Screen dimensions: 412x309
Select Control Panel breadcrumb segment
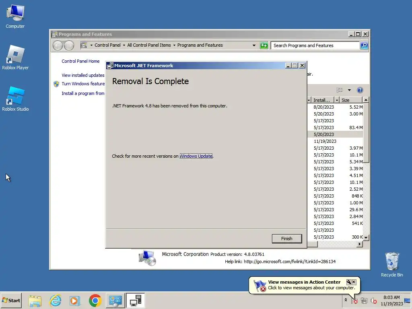(x=107, y=45)
